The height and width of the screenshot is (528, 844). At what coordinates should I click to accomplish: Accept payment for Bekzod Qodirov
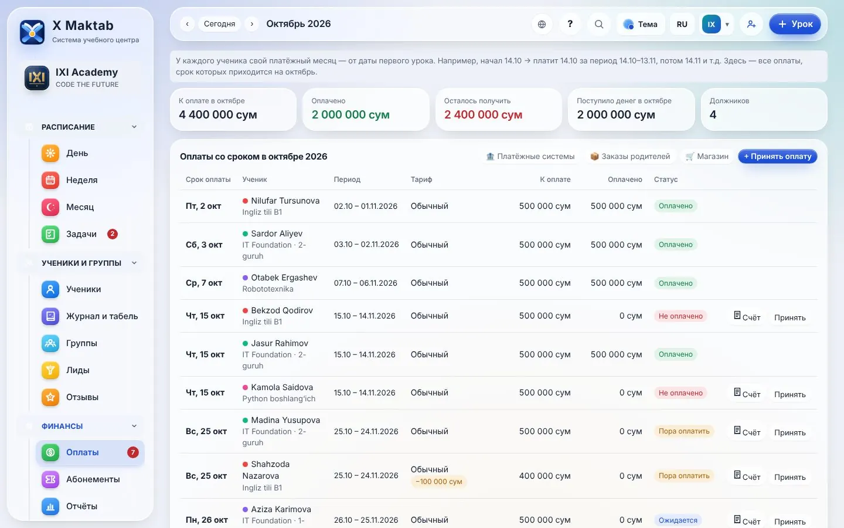click(x=789, y=317)
